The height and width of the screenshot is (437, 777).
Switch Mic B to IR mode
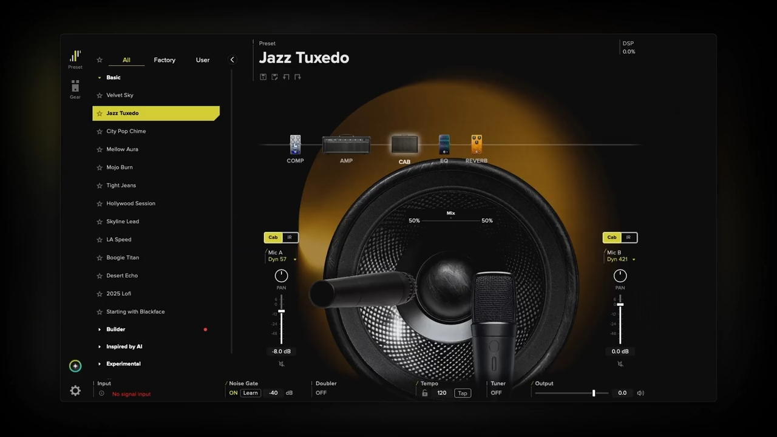[x=628, y=237]
